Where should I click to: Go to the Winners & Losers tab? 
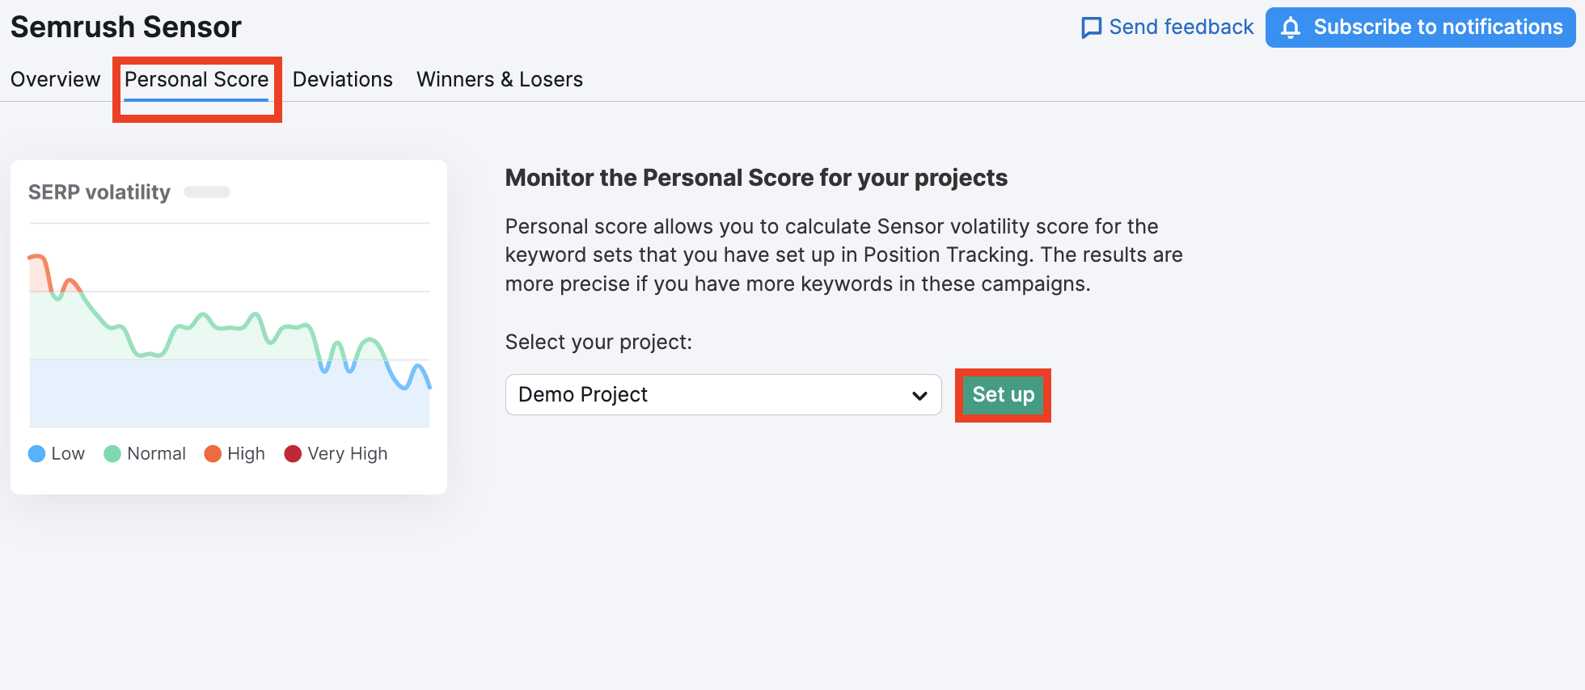pyautogui.click(x=499, y=79)
